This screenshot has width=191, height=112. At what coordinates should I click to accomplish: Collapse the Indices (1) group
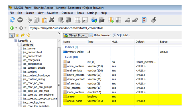(71, 47)
